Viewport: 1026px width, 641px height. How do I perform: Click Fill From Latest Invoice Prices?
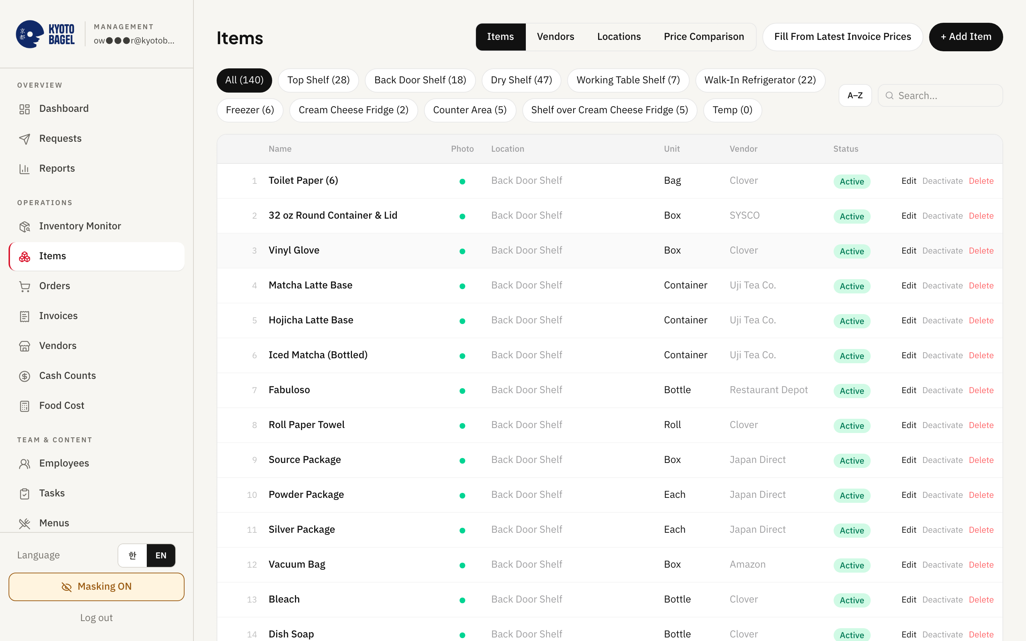tap(843, 37)
